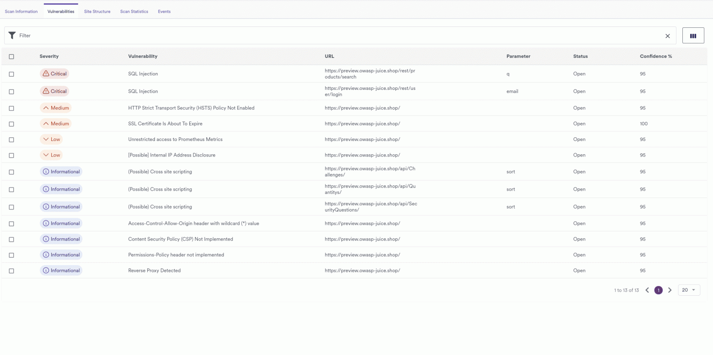
Task: Open the Access-Control-Allow-Origin wildcard vulnerability
Action: 194,224
